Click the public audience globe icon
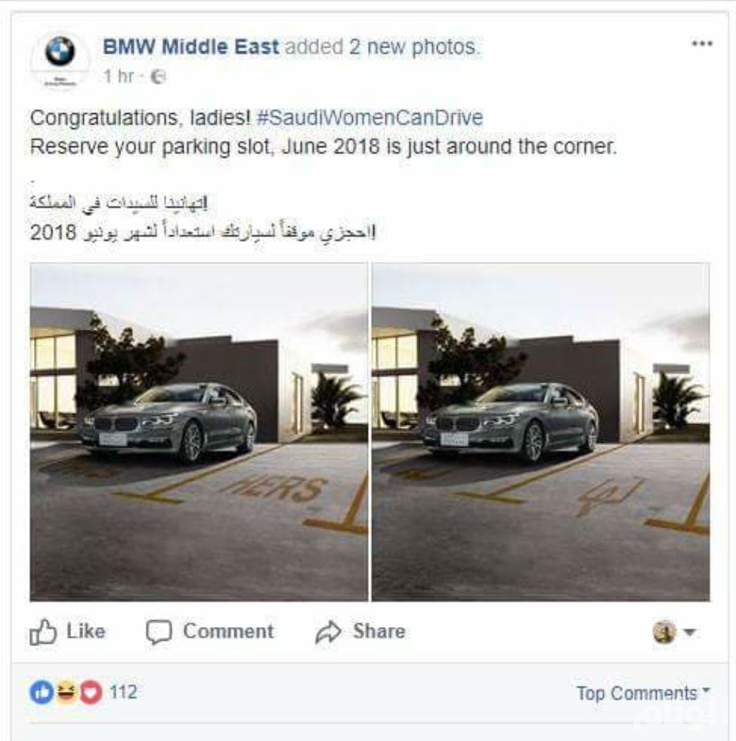 click(x=158, y=77)
